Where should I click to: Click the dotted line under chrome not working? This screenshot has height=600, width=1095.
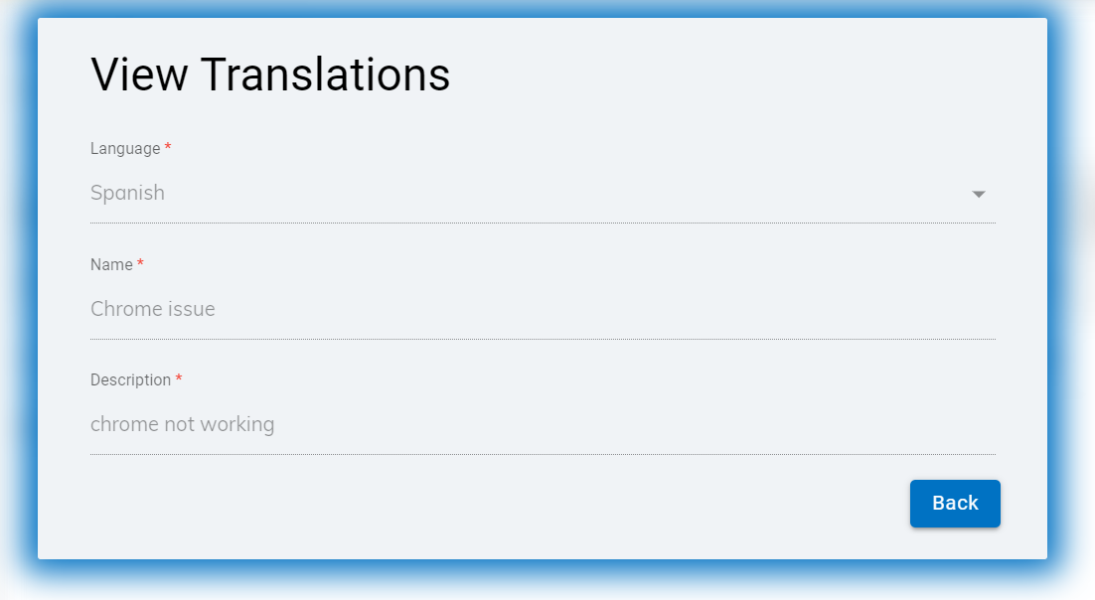[x=543, y=454]
